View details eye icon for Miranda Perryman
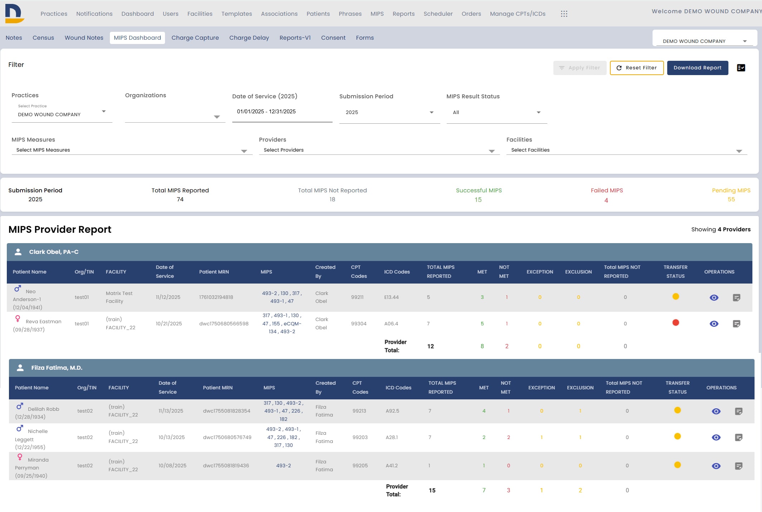This screenshot has width=762, height=512. point(716,466)
